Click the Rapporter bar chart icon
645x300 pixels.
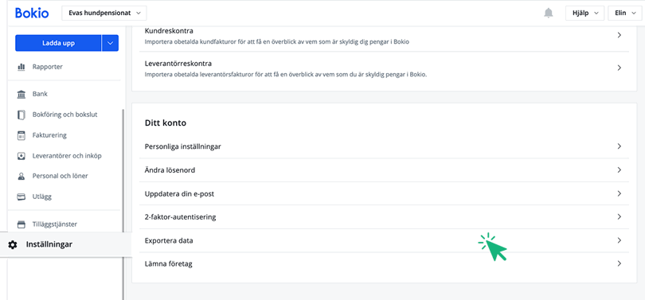21,67
